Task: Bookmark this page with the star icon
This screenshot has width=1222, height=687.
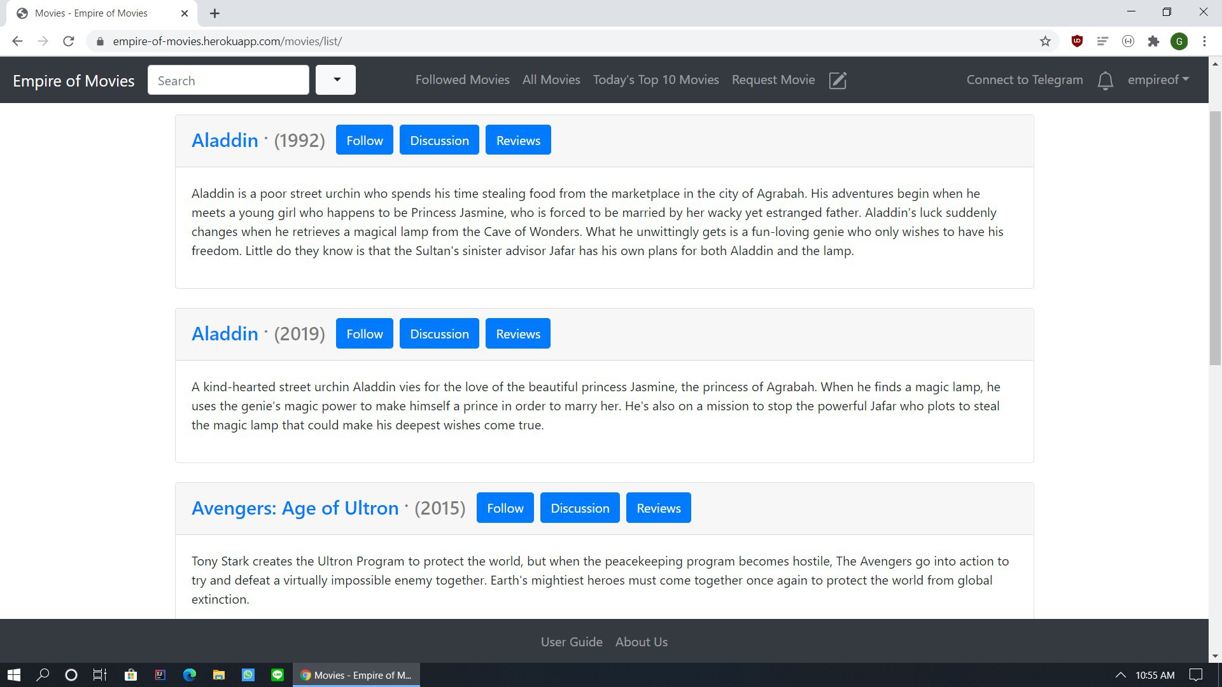Action: pos(1045,41)
